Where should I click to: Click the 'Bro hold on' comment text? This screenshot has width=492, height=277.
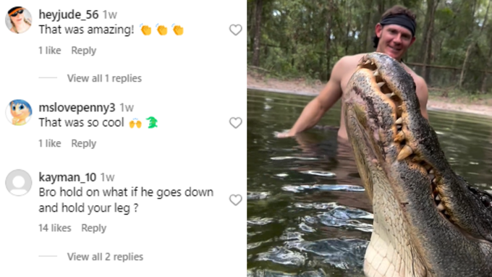(126, 200)
